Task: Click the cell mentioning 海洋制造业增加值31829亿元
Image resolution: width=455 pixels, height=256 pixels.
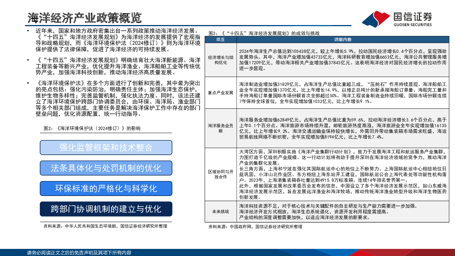Action: pyautogui.click(x=343, y=93)
